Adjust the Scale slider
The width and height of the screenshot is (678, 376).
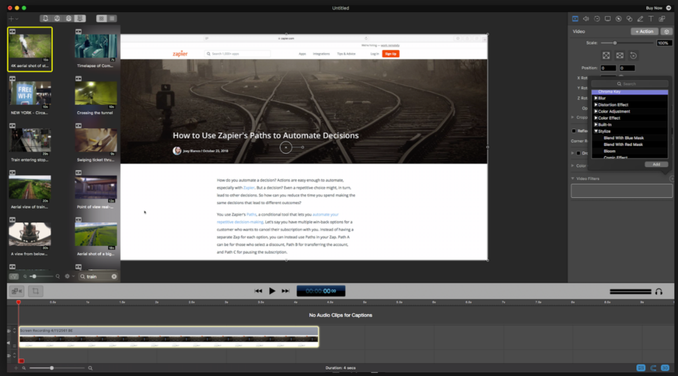tap(628, 43)
